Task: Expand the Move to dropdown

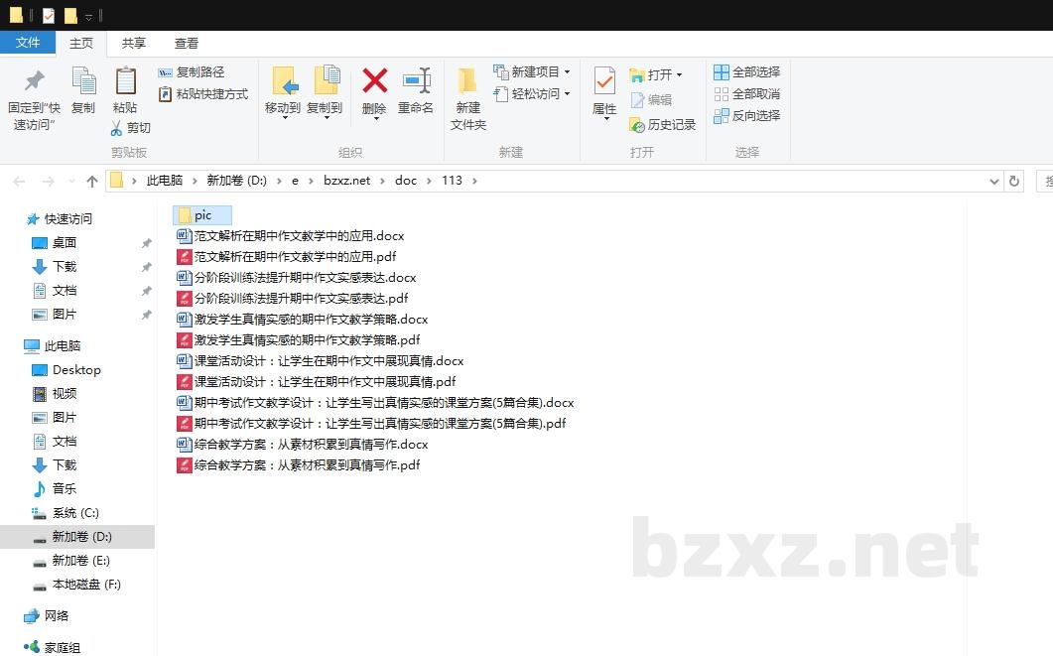Action: 284,117
